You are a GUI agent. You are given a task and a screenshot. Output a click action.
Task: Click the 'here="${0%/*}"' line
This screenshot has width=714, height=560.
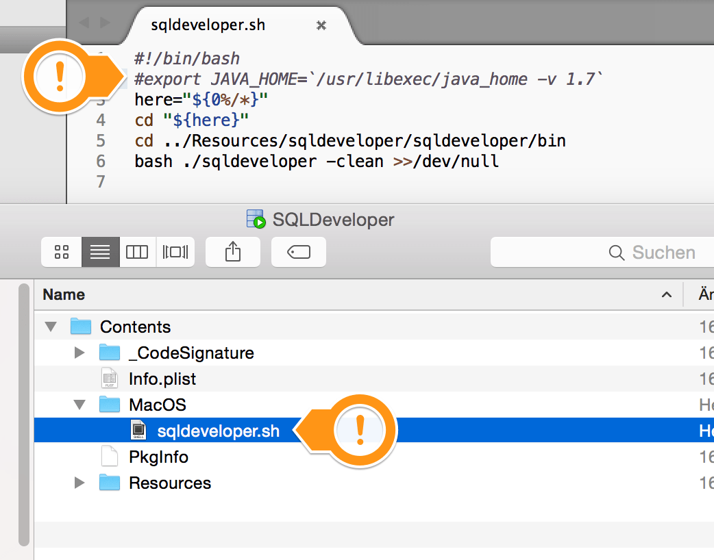pyautogui.click(x=201, y=100)
